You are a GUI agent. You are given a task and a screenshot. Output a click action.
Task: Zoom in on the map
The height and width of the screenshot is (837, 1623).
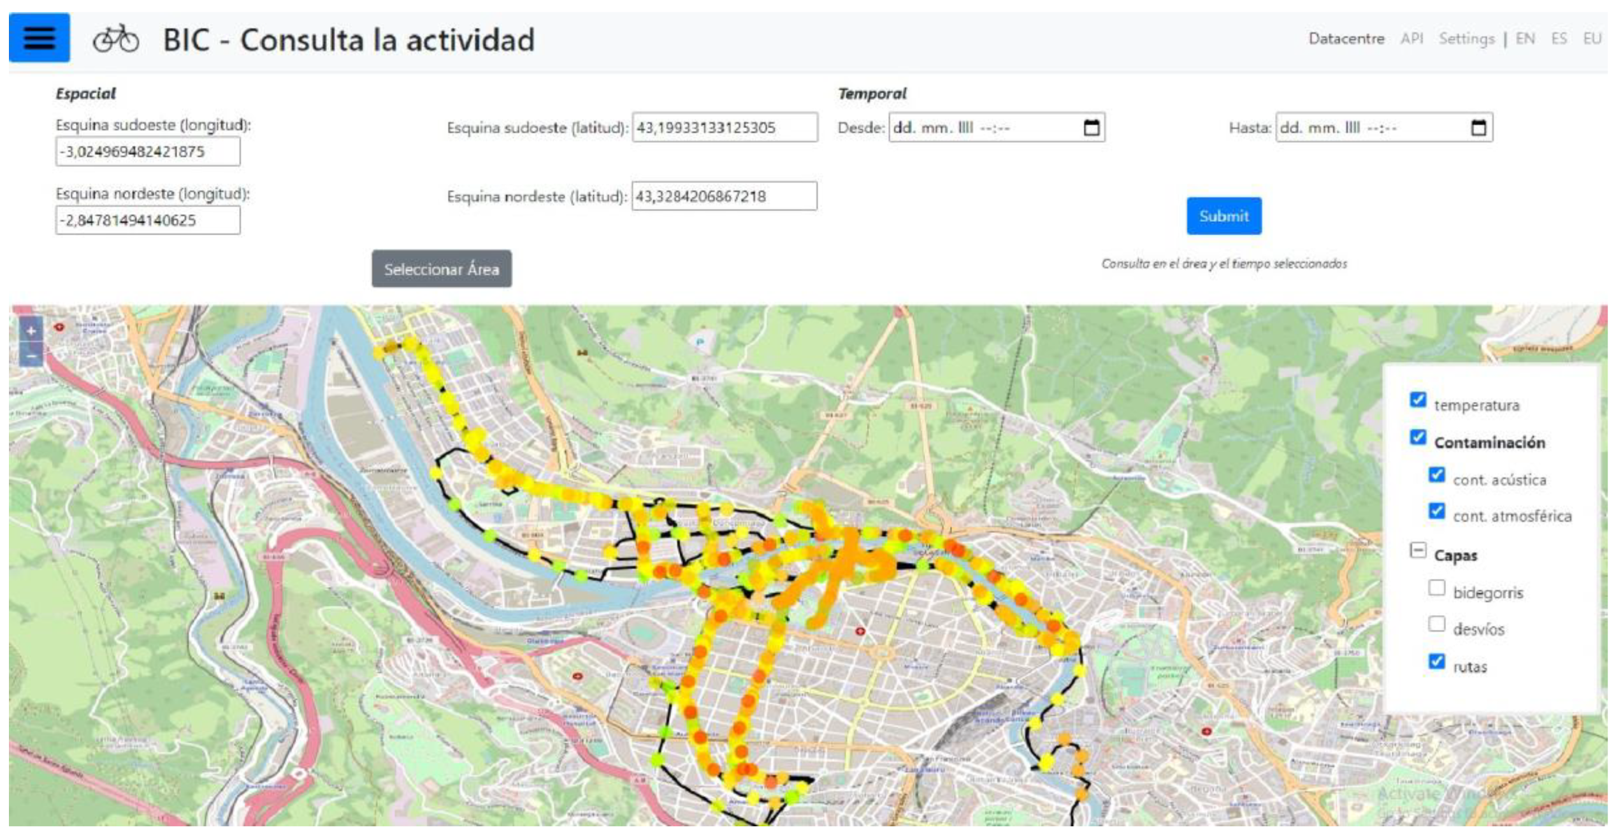[31, 330]
